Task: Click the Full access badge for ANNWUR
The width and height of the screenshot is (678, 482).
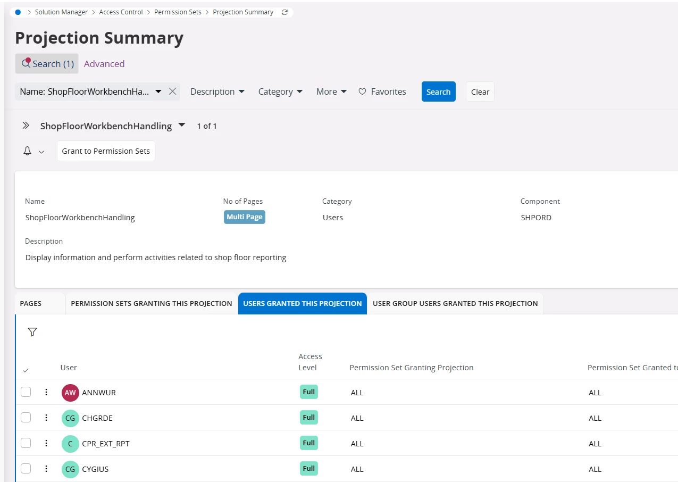Action: pos(309,392)
